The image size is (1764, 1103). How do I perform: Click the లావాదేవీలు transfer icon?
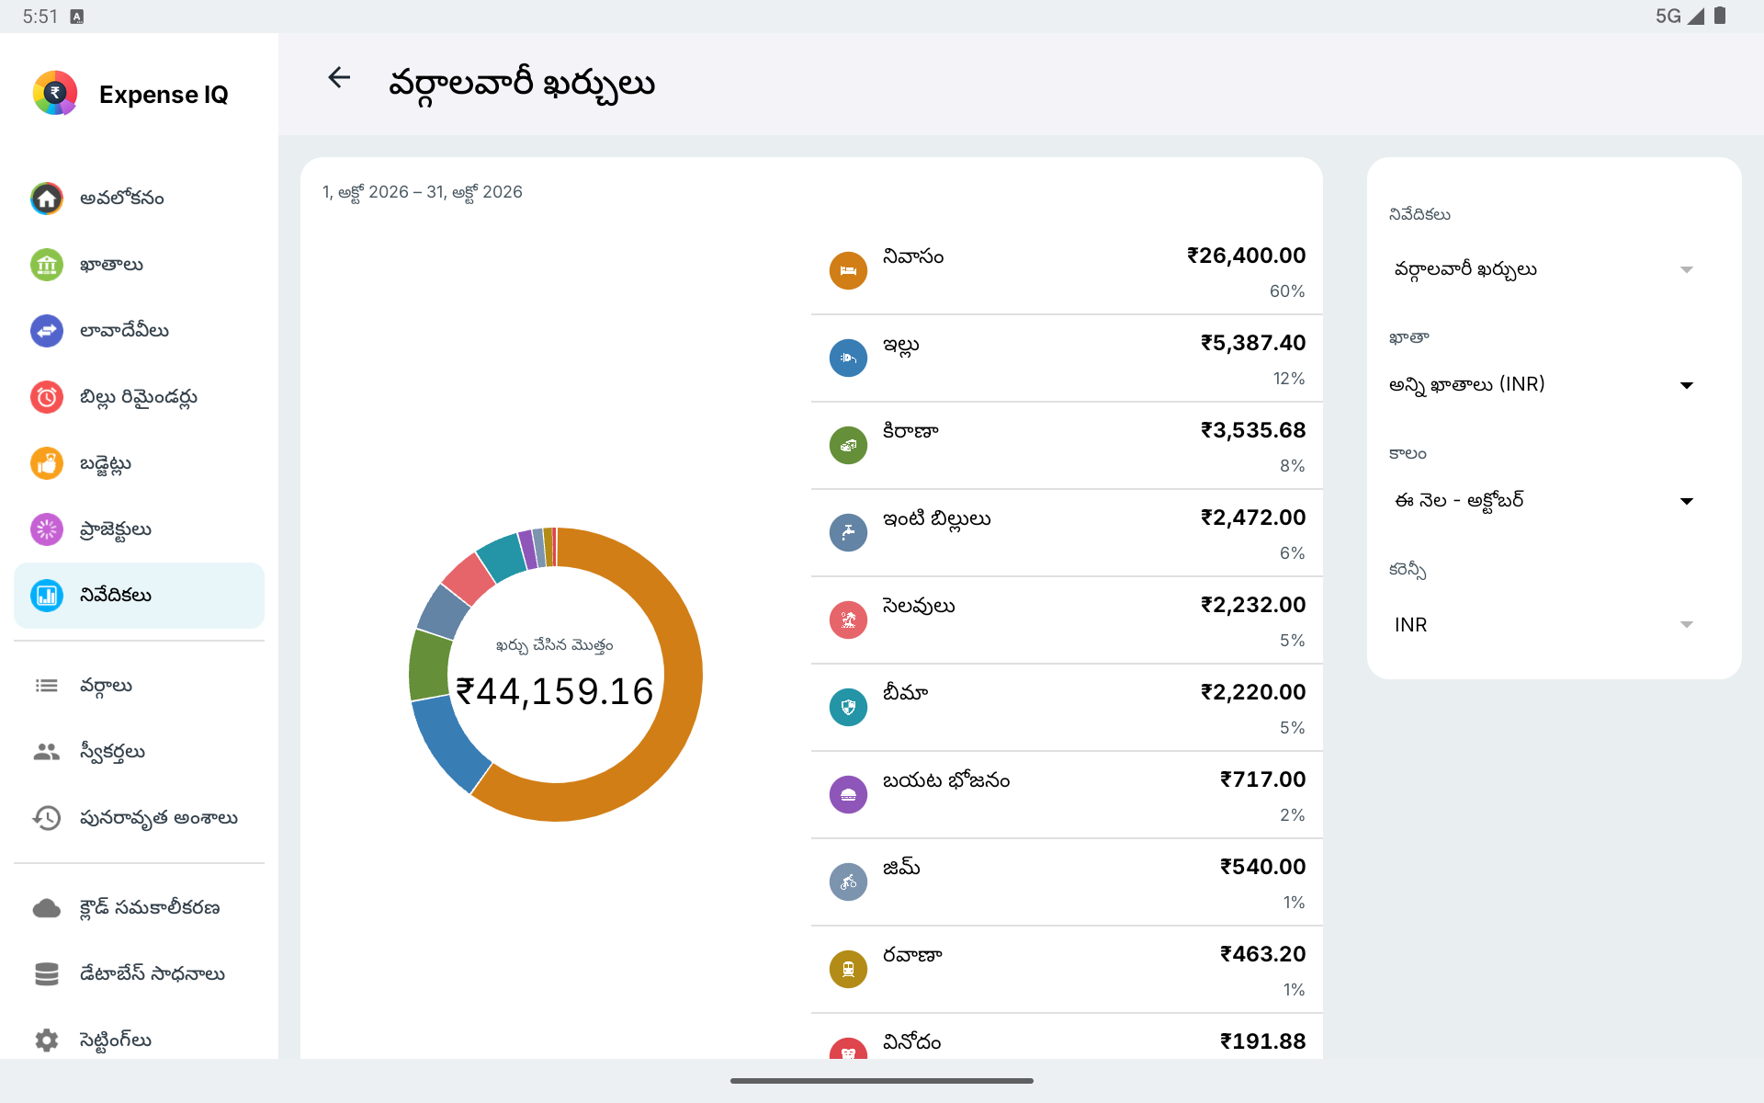pos(47,331)
